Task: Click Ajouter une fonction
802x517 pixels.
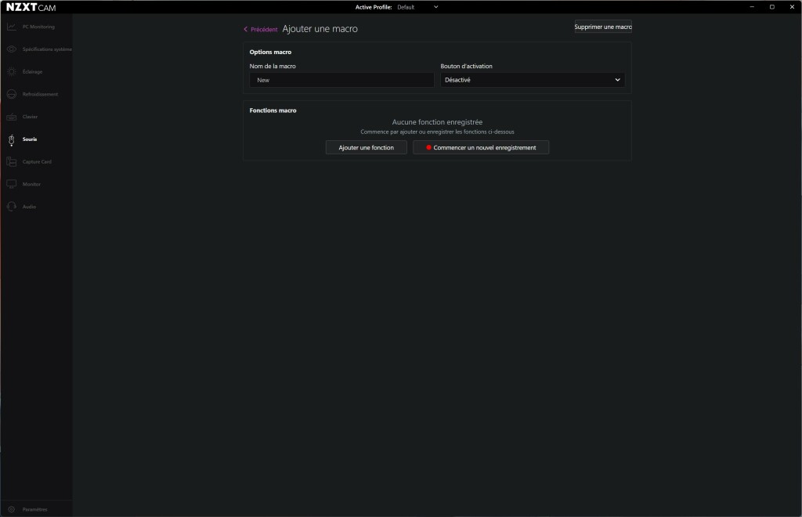Action: coord(365,147)
